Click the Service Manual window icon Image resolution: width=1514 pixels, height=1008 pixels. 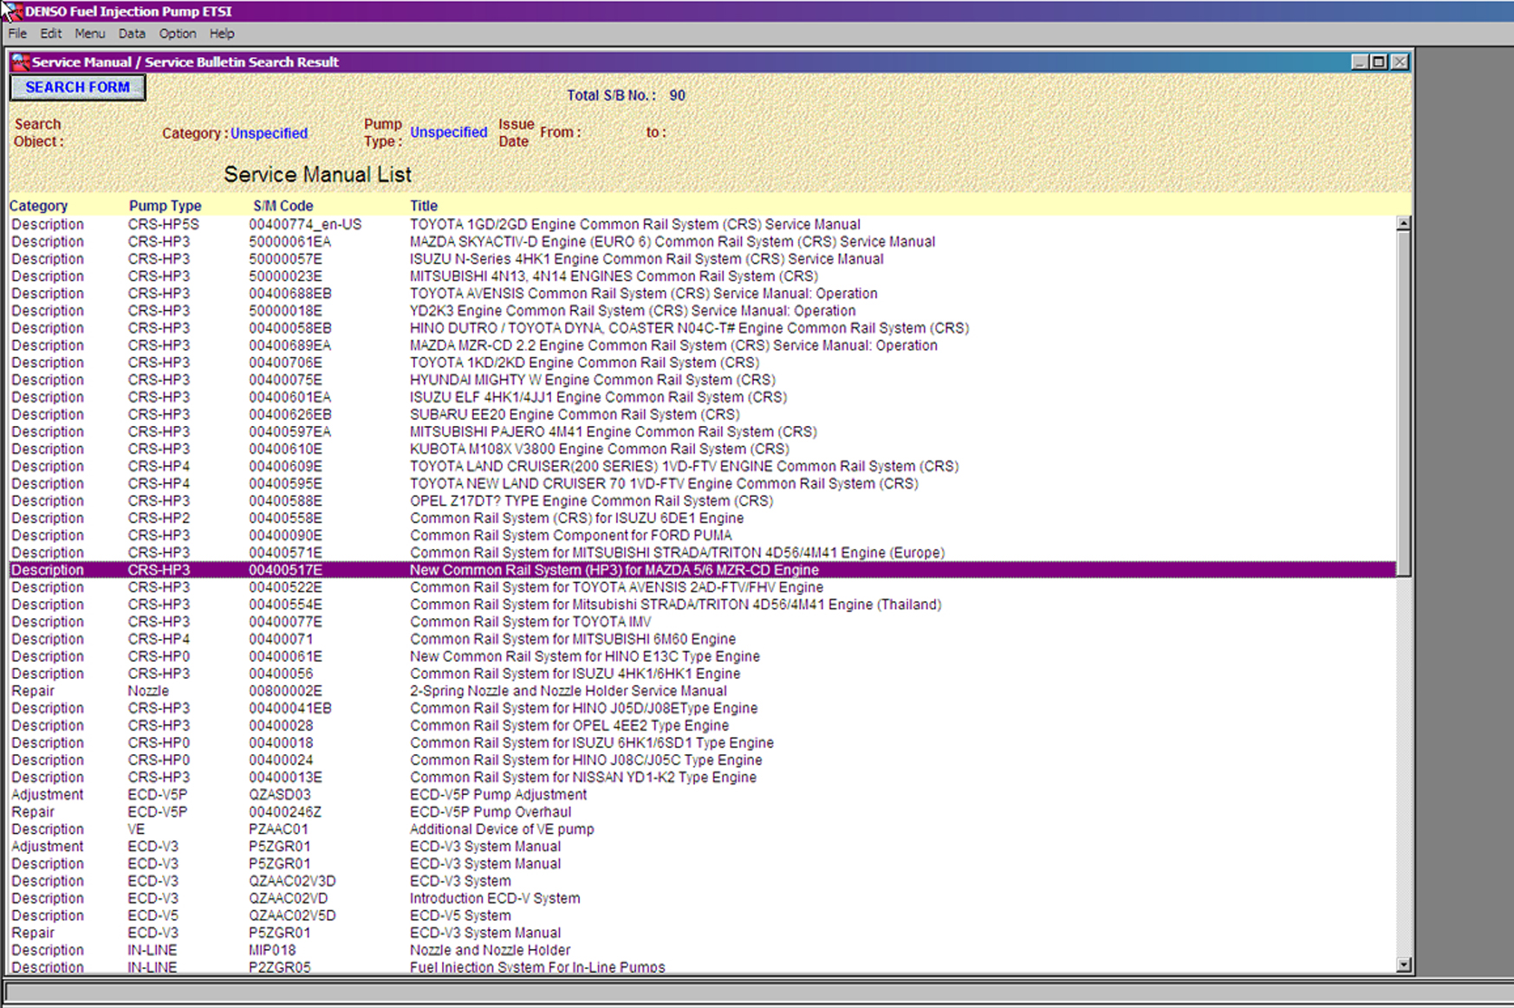20,62
